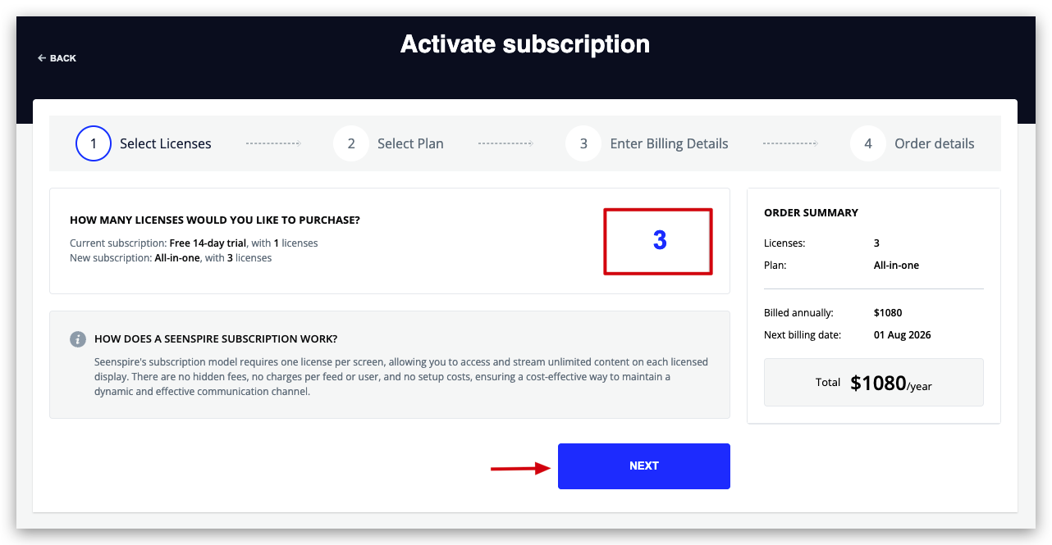
Task: Click step 2 circle icon
Action: (351, 143)
